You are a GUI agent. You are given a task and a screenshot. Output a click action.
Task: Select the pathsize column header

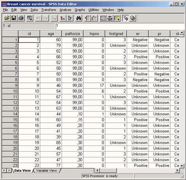(73, 34)
